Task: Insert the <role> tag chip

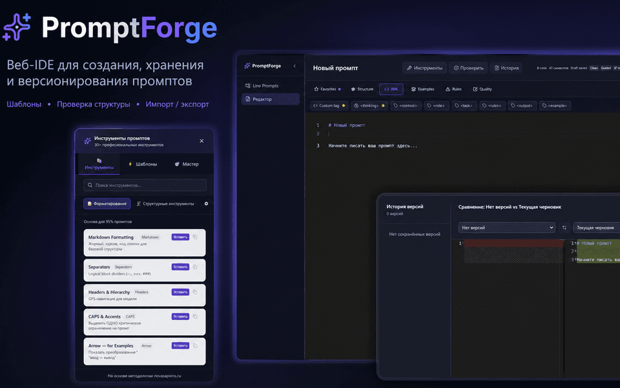Action: (x=437, y=105)
